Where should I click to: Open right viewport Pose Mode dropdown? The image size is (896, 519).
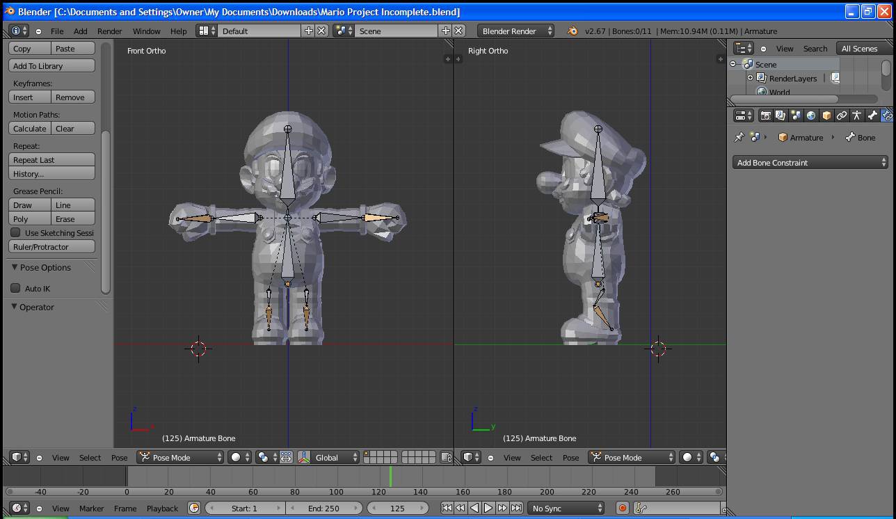coord(632,457)
